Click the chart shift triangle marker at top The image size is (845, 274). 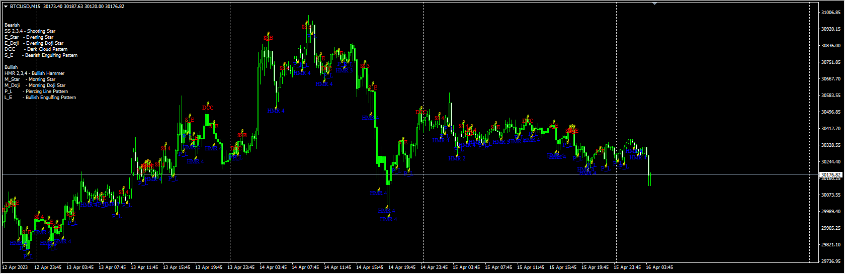[x=654, y=4]
